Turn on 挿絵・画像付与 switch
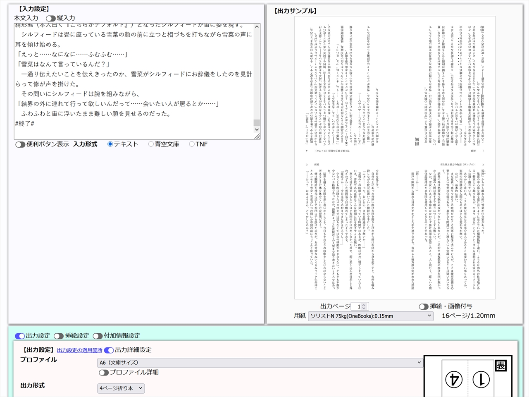This screenshot has width=529, height=397. pyautogui.click(x=423, y=306)
